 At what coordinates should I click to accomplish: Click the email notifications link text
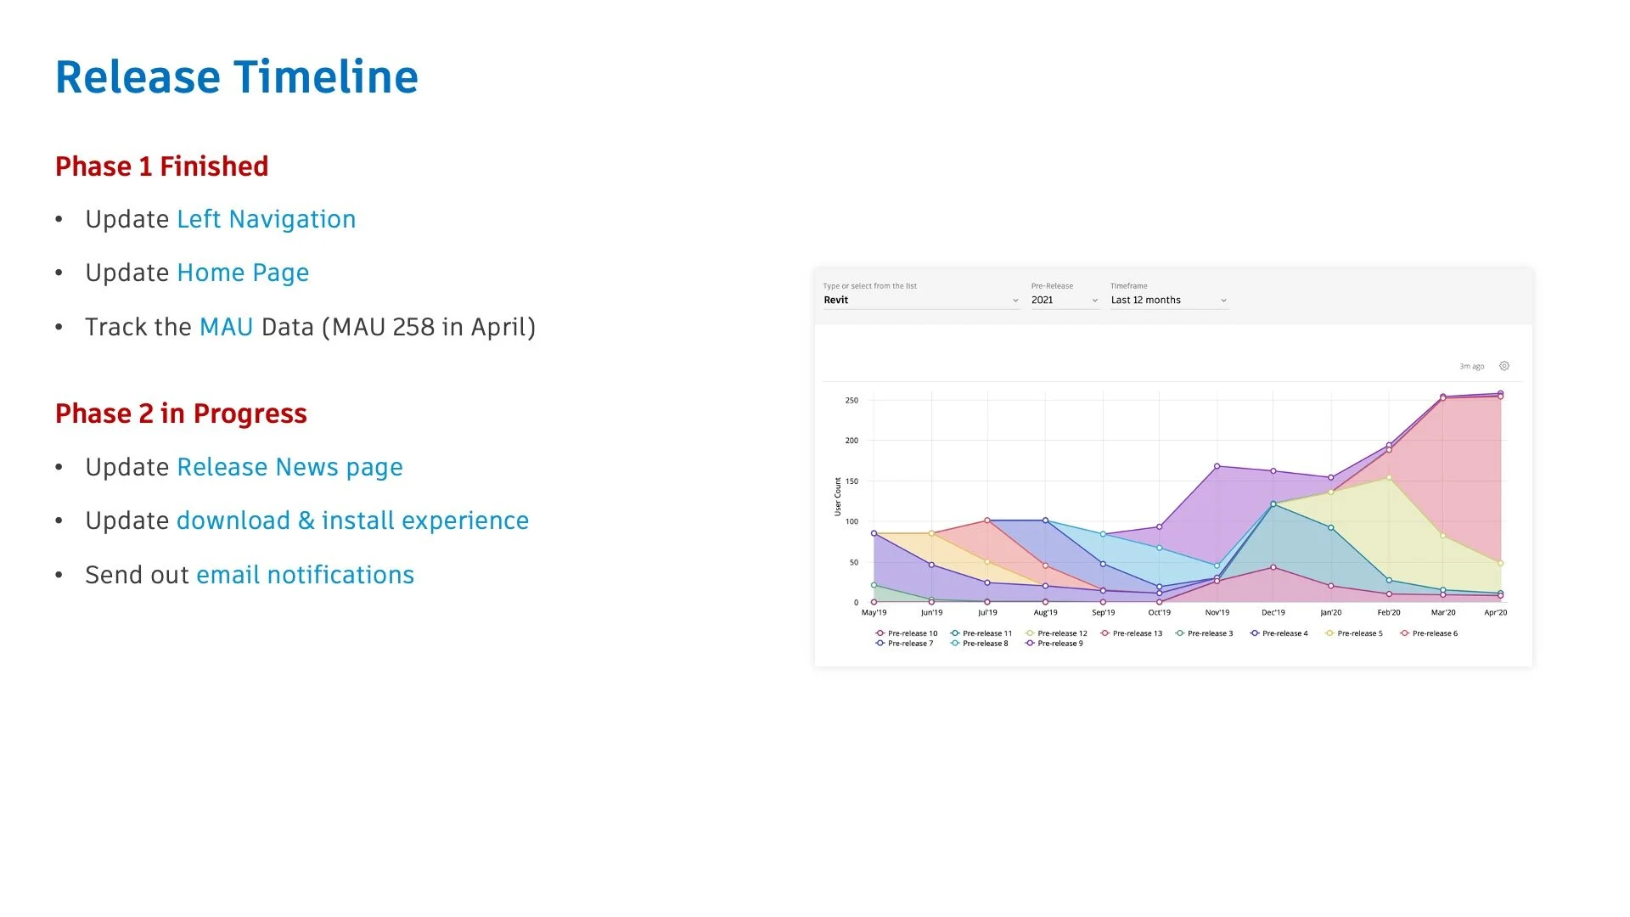click(305, 575)
